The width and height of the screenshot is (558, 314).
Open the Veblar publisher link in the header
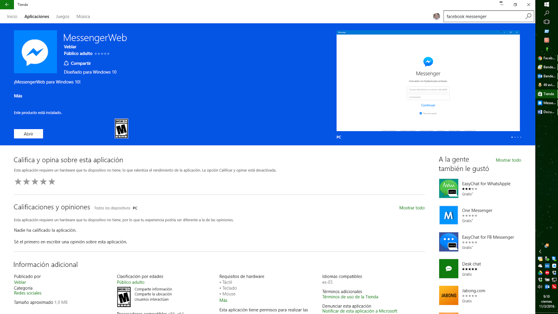pyautogui.click(x=70, y=47)
